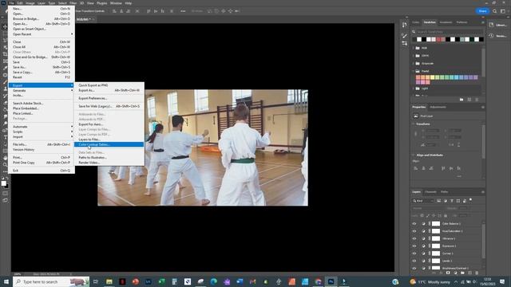Collapse the Align and Distribute section
Image resolution: width=511 pixels, height=287 pixels.
coord(414,155)
